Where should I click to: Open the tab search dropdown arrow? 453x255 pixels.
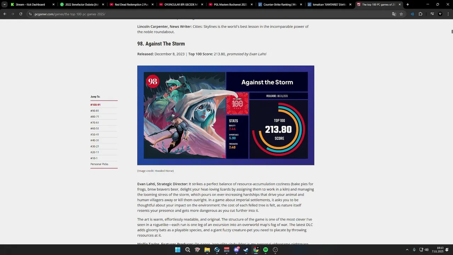coord(5,5)
